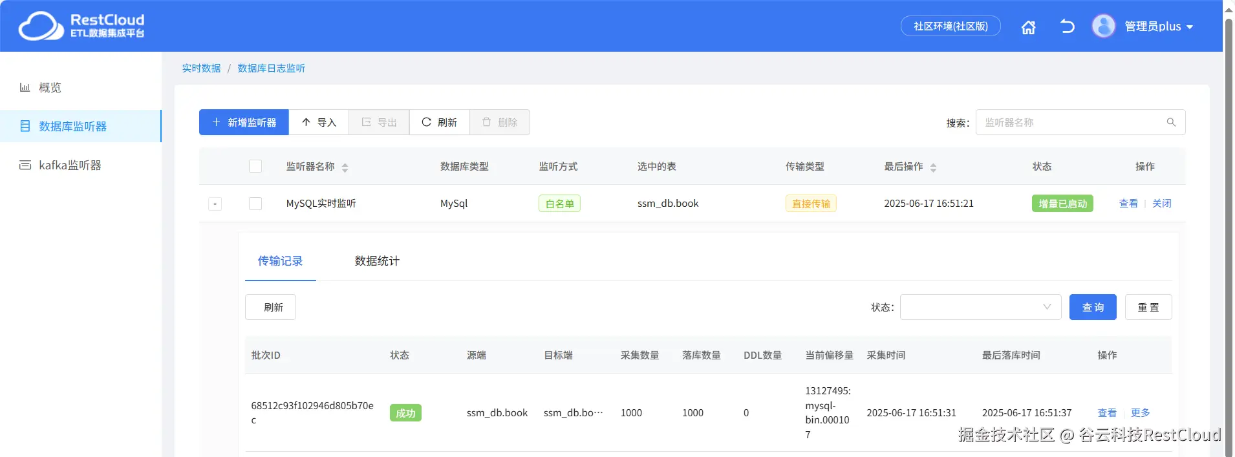This screenshot has width=1235, height=457.
Task: Go to home via house icon
Action: click(x=1028, y=27)
